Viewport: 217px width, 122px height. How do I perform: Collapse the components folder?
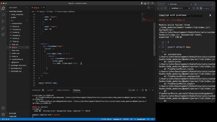tap(17, 23)
